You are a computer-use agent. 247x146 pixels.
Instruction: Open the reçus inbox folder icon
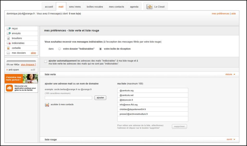tap(9, 29)
